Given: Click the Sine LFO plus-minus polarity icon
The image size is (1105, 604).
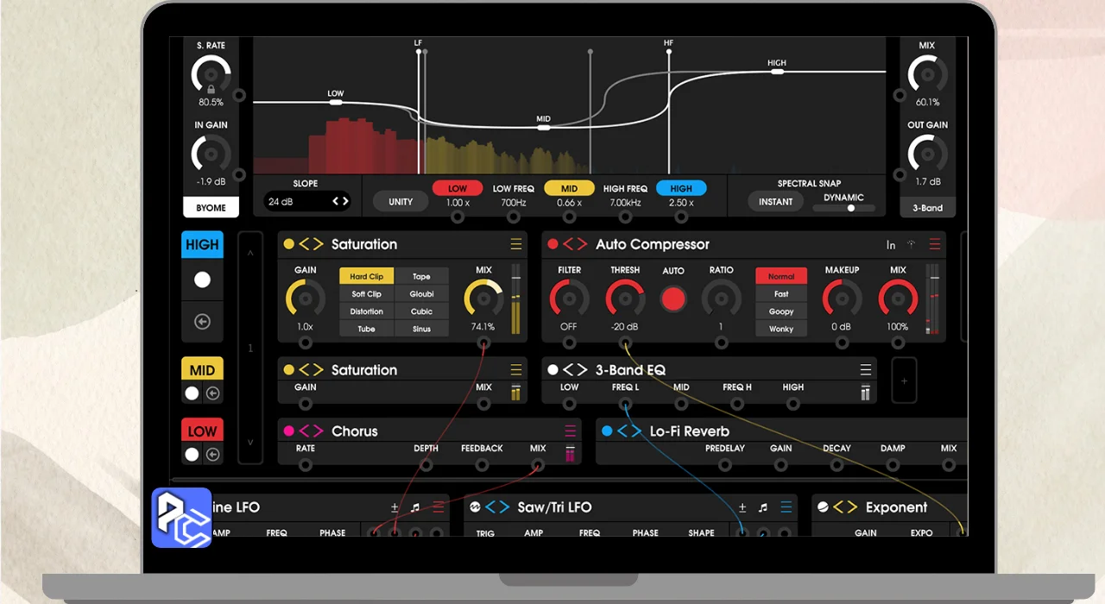Looking at the screenshot, I should coord(395,507).
